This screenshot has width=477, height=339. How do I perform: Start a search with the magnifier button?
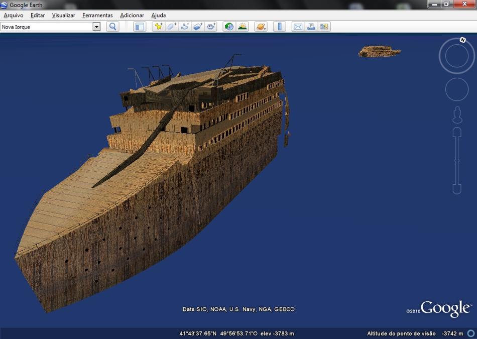coord(112,26)
